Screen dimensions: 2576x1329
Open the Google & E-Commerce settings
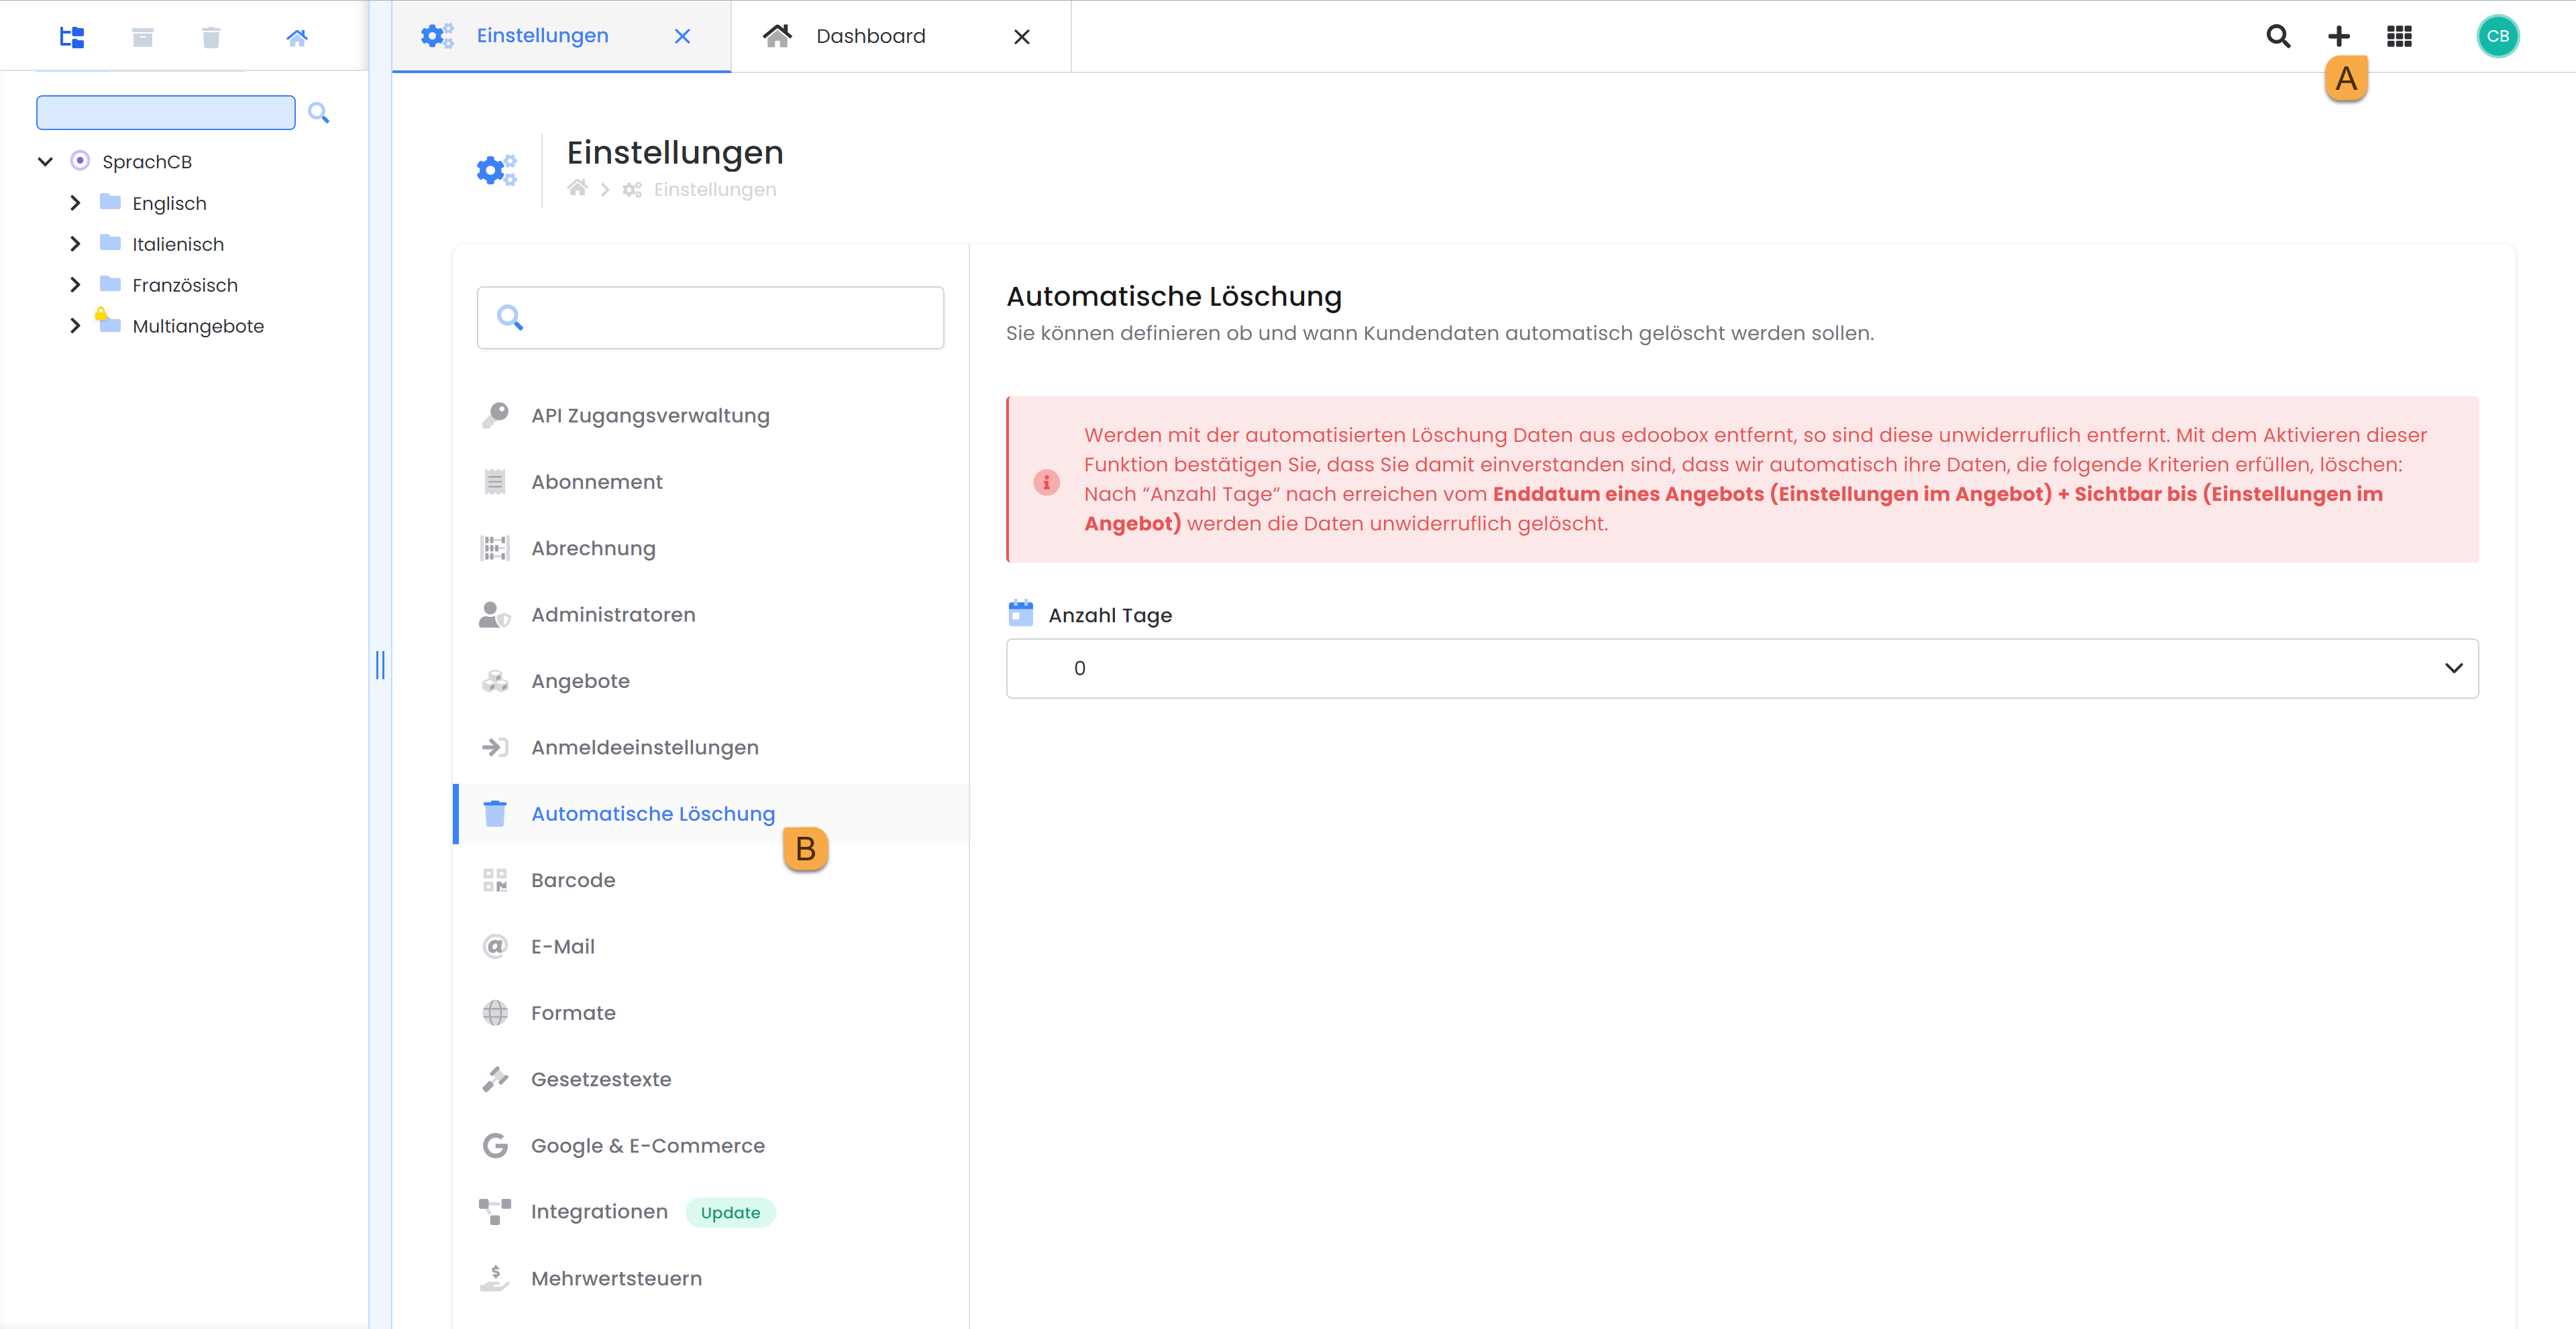point(647,1145)
